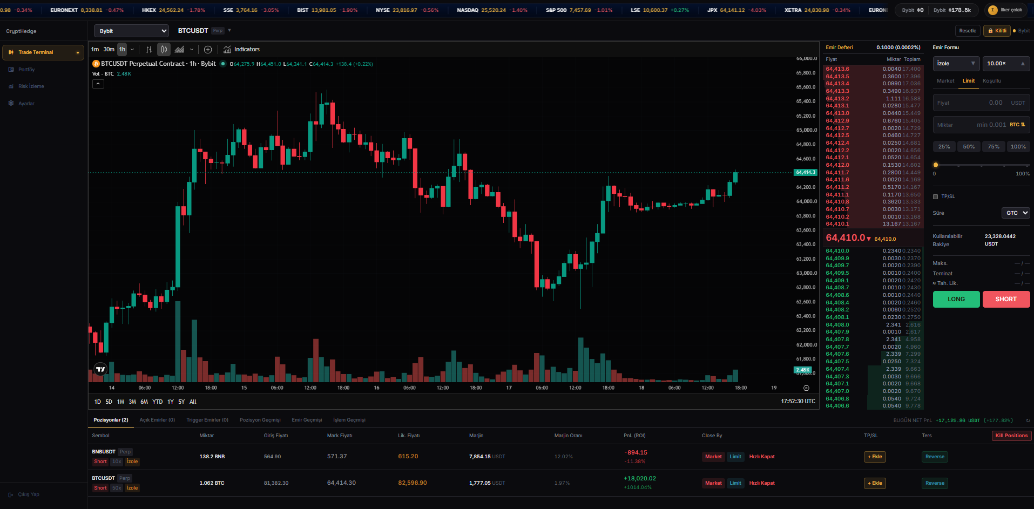Screen dimensions: 1034x509
Task: Expand the İzole margin mode dropdown
Action: [x=956, y=64]
